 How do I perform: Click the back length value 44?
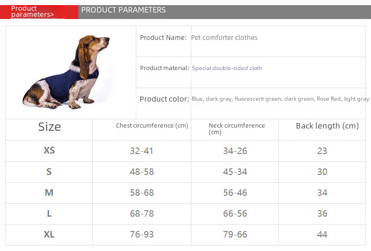[322, 234]
